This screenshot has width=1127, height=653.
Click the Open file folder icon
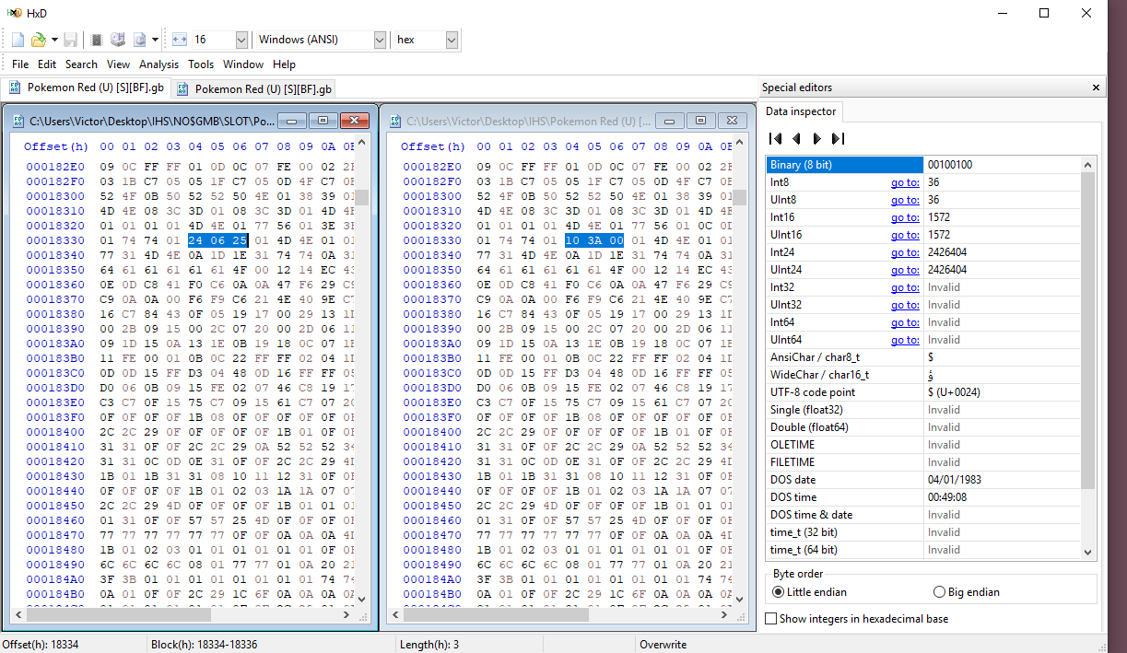click(38, 40)
